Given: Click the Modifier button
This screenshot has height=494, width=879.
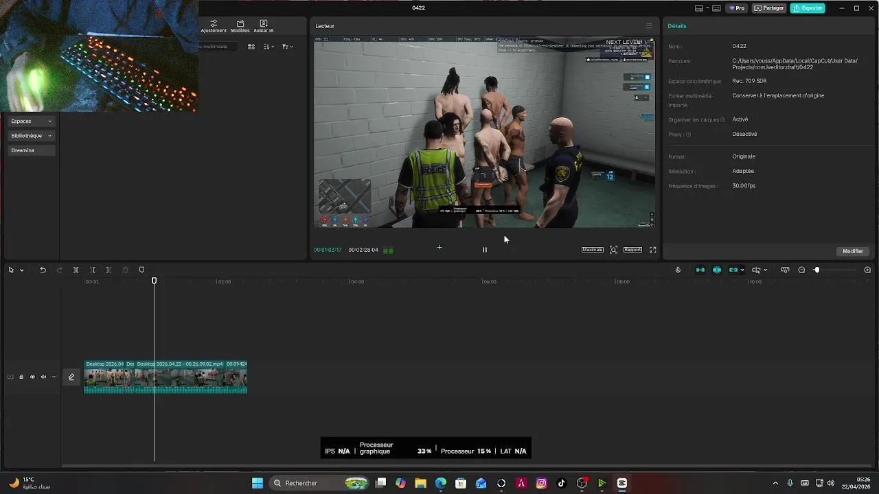Looking at the screenshot, I should click(x=853, y=251).
